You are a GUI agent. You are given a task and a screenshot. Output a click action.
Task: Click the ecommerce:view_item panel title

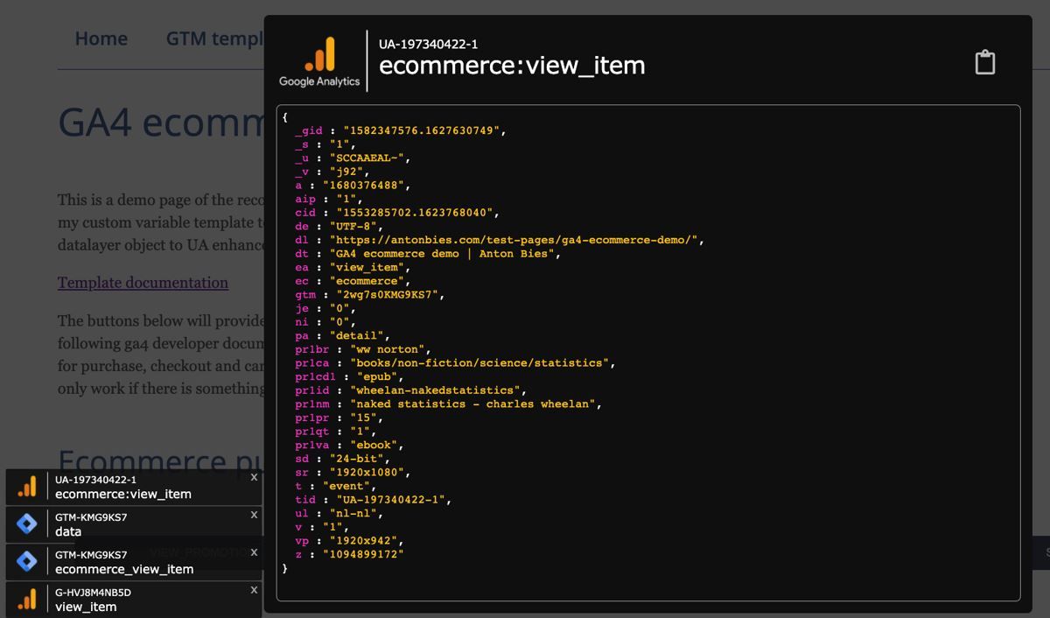click(x=512, y=66)
